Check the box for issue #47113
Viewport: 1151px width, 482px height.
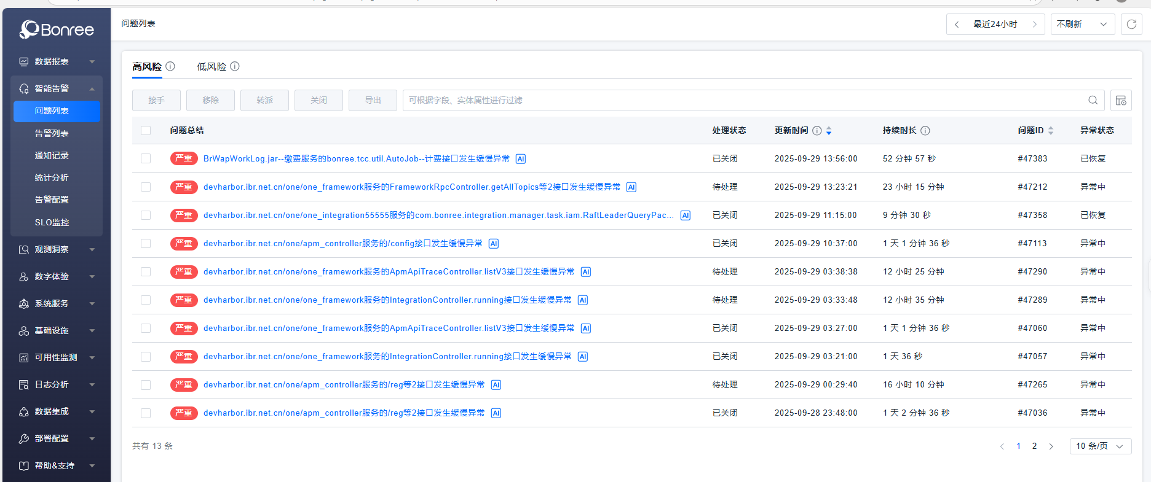click(146, 243)
